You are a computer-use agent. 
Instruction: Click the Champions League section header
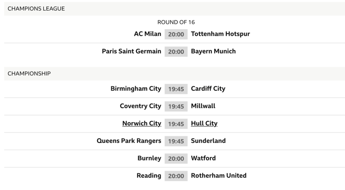(36, 9)
